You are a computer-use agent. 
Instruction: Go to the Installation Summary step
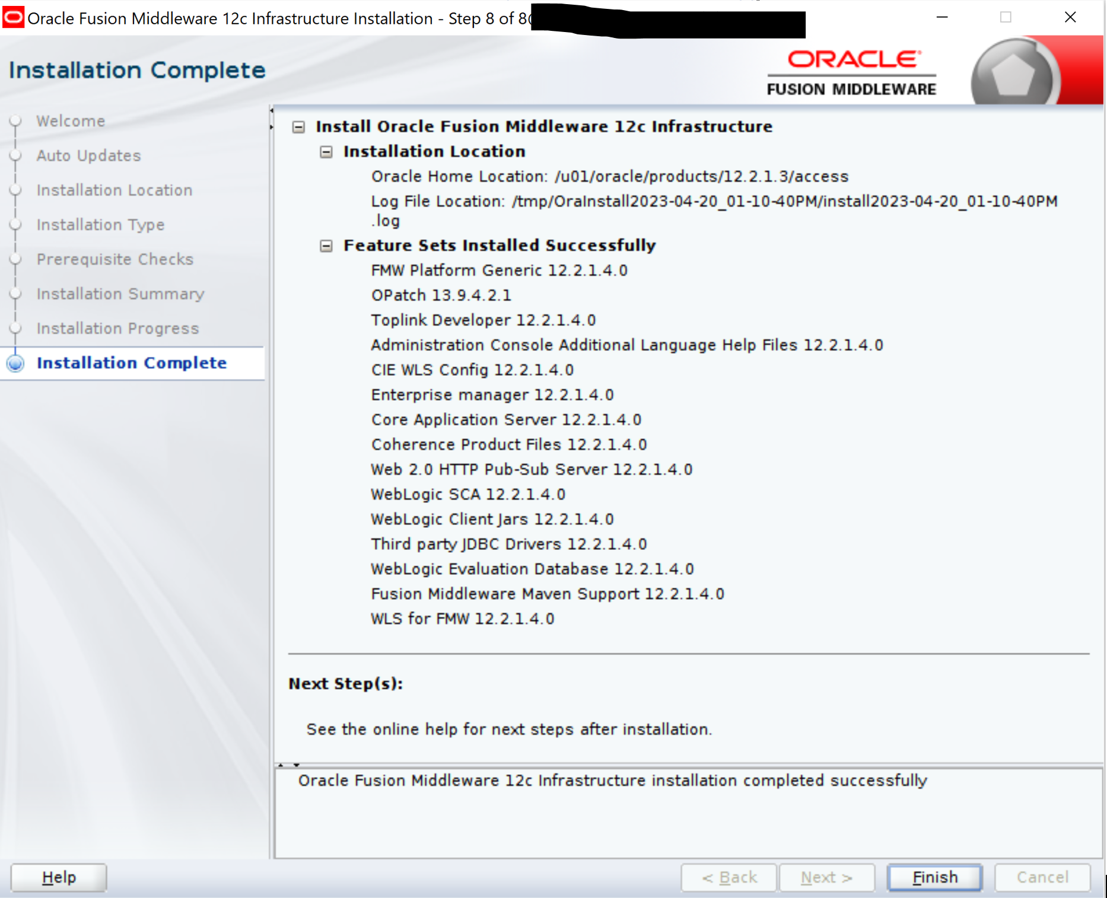pos(120,294)
